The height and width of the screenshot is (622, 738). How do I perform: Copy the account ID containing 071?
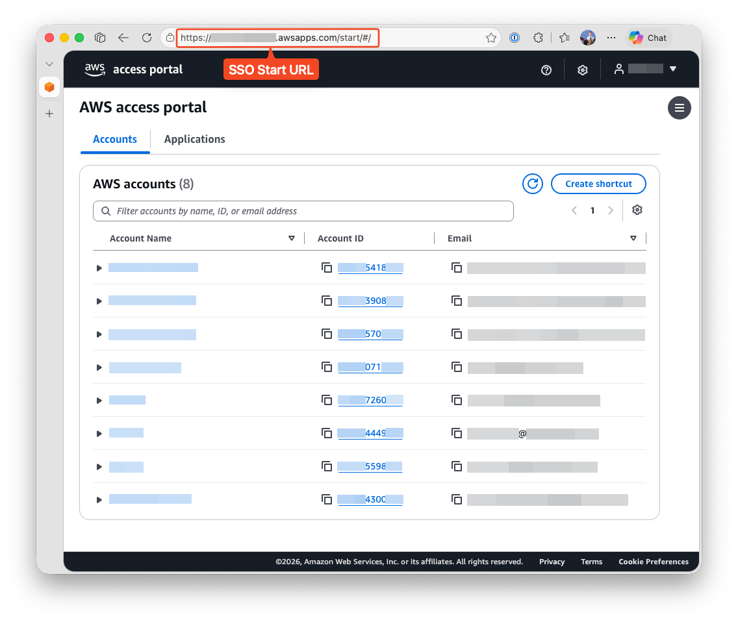[327, 367]
